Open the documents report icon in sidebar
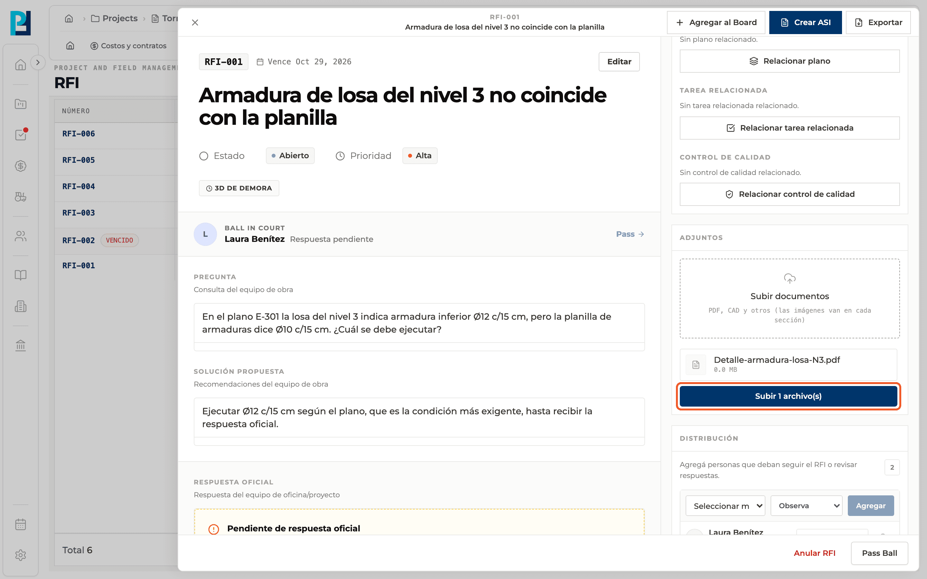The width and height of the screenshot is (927, 579). tap(21, 306)
